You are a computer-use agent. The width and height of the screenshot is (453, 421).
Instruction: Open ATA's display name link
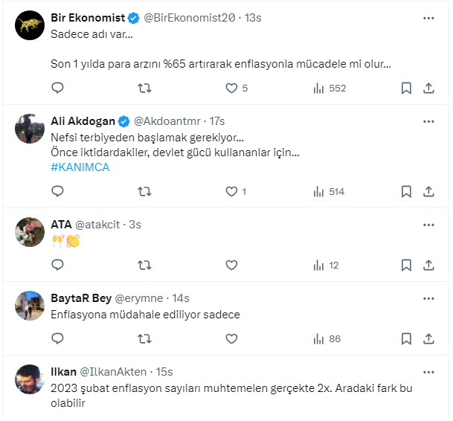click(61, 223)
